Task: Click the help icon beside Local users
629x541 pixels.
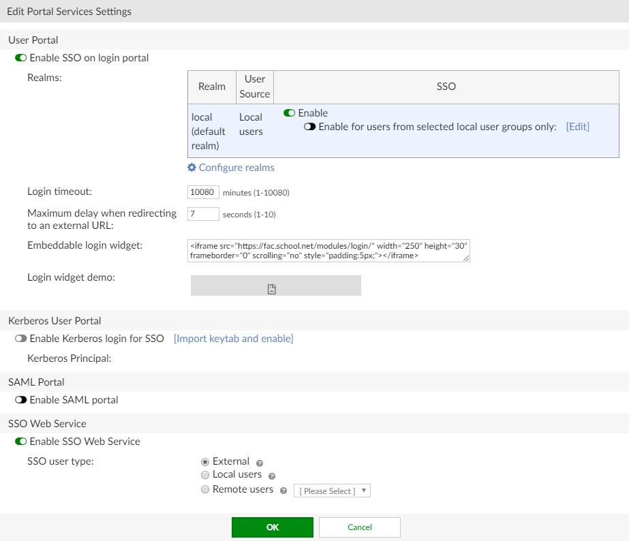Action: click(271, 476)
